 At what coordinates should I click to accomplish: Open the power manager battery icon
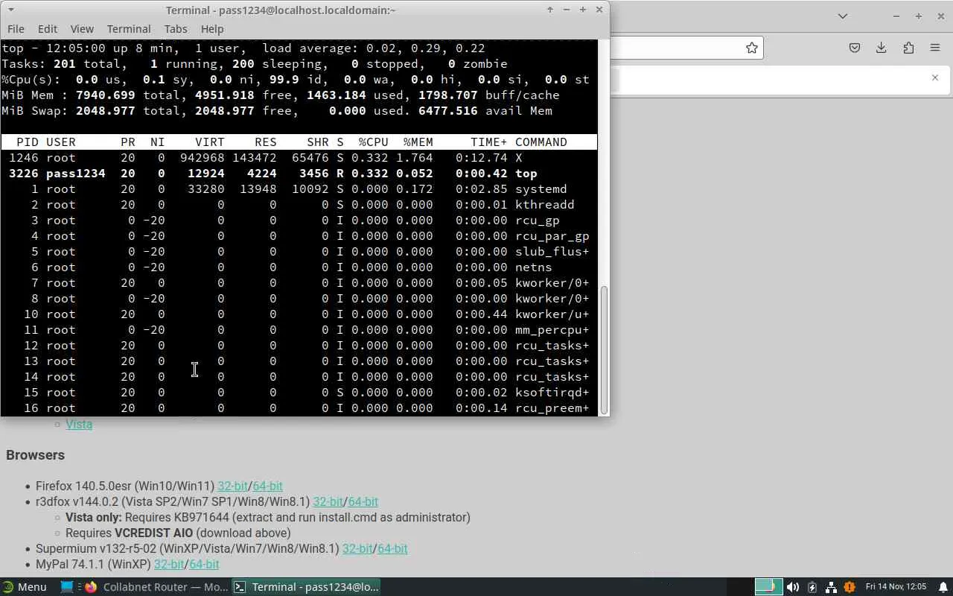[x=812, y=587]
